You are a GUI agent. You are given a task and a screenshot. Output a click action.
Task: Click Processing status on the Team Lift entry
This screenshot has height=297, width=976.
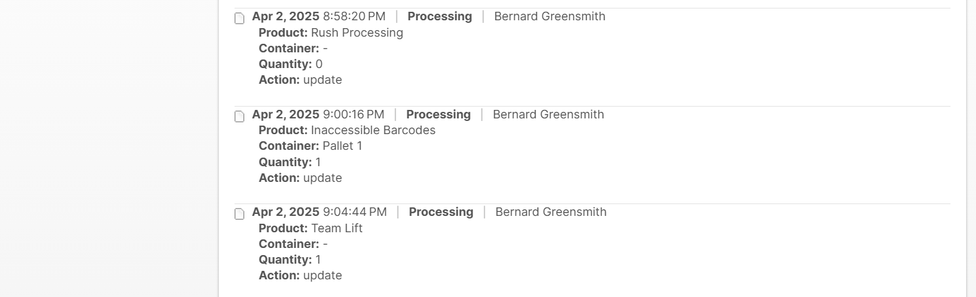click(x=441, y=212)
